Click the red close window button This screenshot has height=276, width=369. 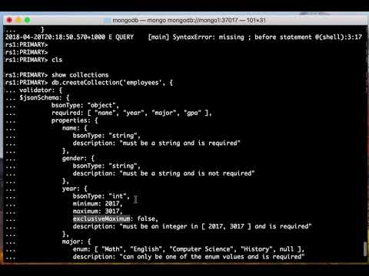pos(9,20)
